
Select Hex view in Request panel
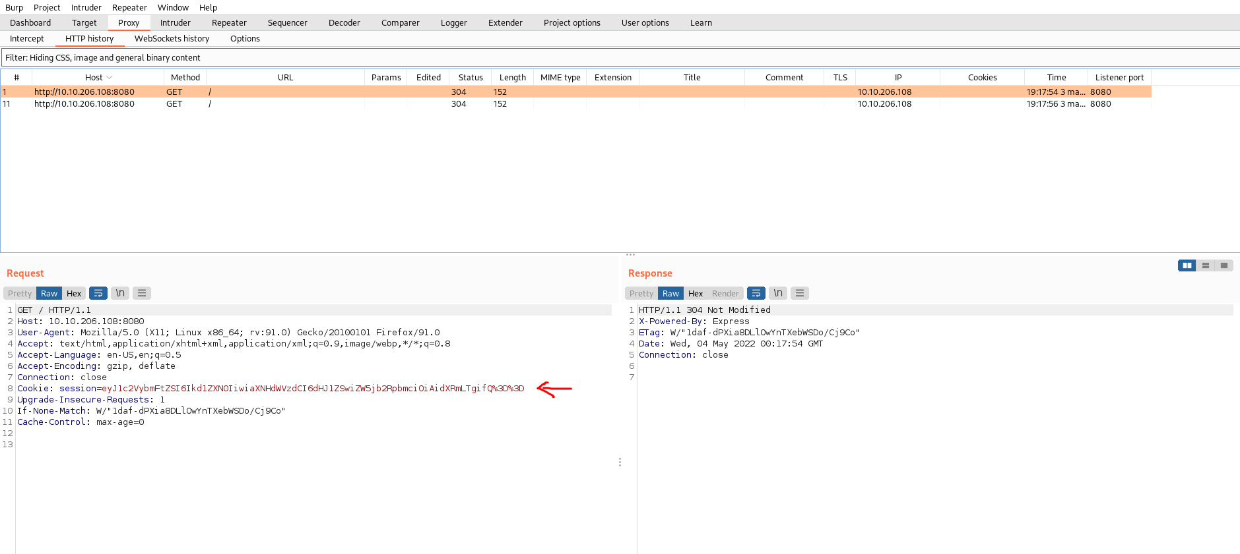coord(74,294)
